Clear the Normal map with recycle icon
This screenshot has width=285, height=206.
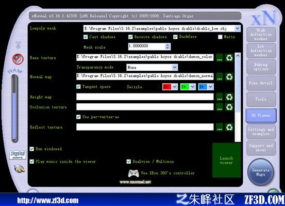click(x=229, y=77)
